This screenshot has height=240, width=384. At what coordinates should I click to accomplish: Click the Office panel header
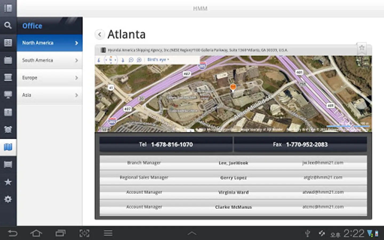(50, 26)
